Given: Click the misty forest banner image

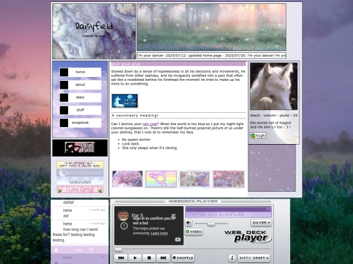Looking at the screenshot, I should pyautogui.click(x=212, y=27).
